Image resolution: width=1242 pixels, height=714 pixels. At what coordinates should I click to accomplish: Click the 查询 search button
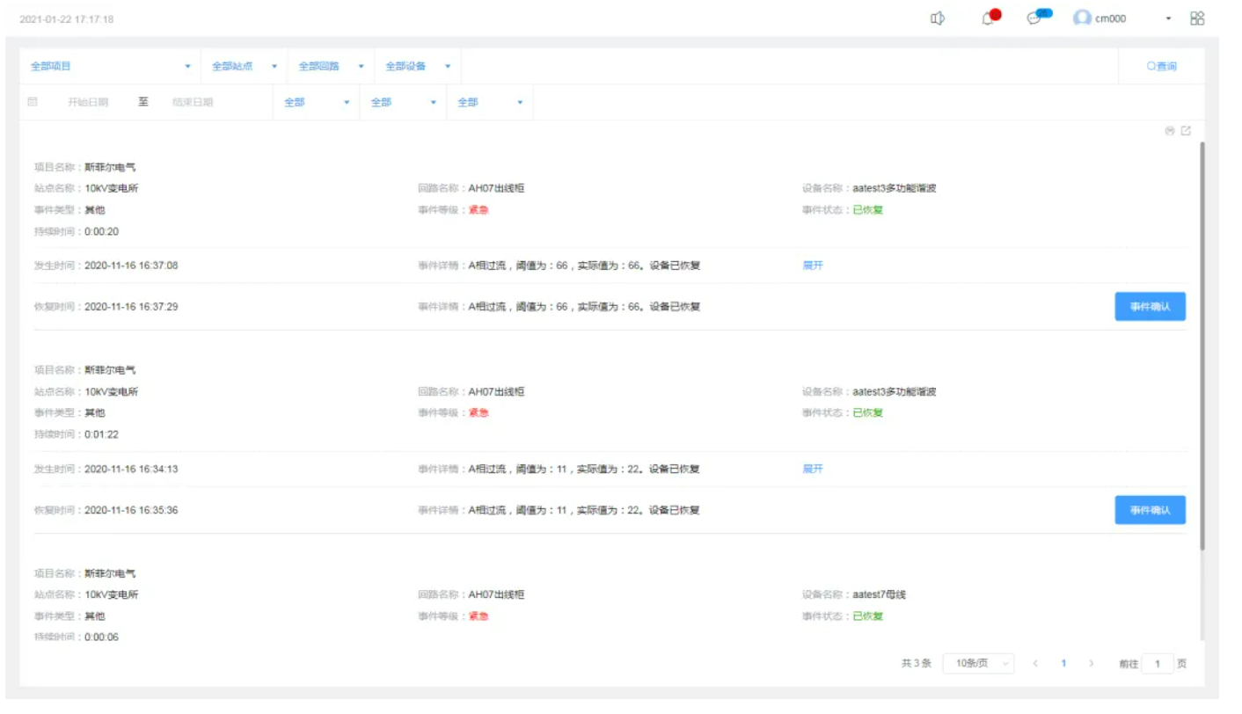click(1161, 67)
